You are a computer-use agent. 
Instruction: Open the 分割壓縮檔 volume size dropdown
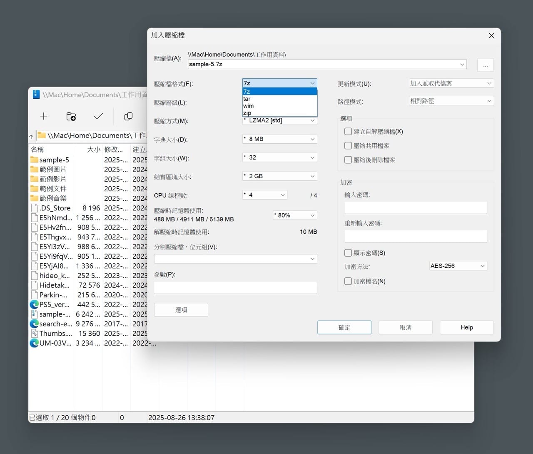(x=235, y=259)
